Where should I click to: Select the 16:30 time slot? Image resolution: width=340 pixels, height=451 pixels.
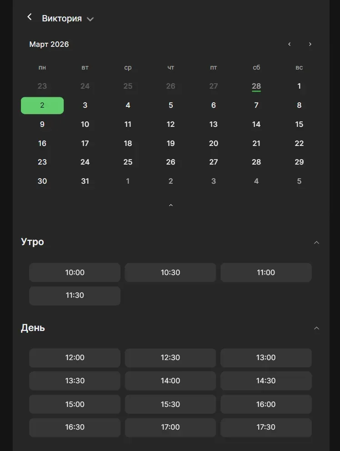[75, 427]
